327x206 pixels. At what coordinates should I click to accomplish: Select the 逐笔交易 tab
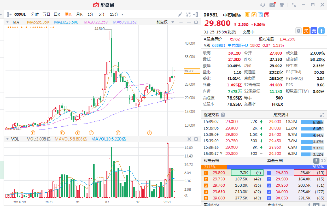coord(211,115)
